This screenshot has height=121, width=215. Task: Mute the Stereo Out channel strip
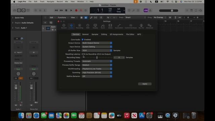(31, 105)
